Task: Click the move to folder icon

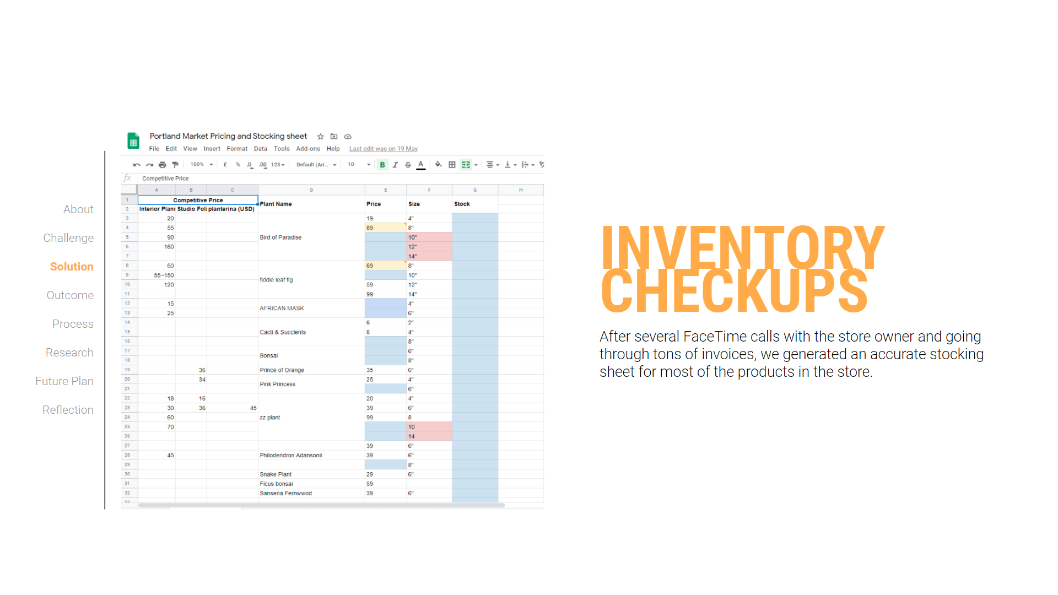Action: tap(334, 137)
